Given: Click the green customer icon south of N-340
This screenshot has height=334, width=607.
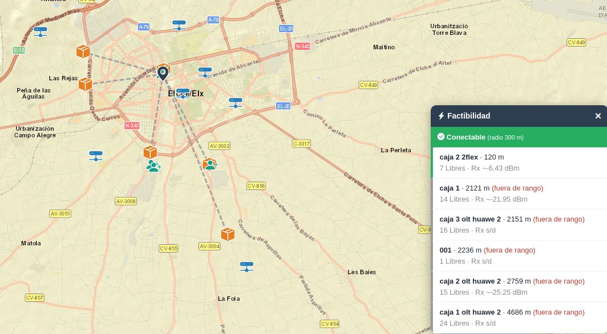Looking at the screenshot, I should (x=154, y=166).
